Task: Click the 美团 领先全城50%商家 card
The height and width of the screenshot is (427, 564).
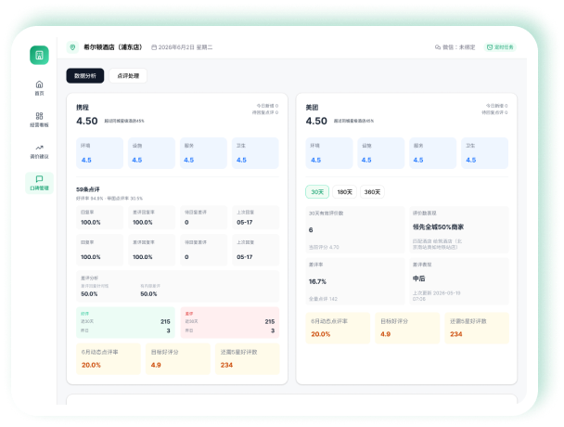Action: pos(459,229)
